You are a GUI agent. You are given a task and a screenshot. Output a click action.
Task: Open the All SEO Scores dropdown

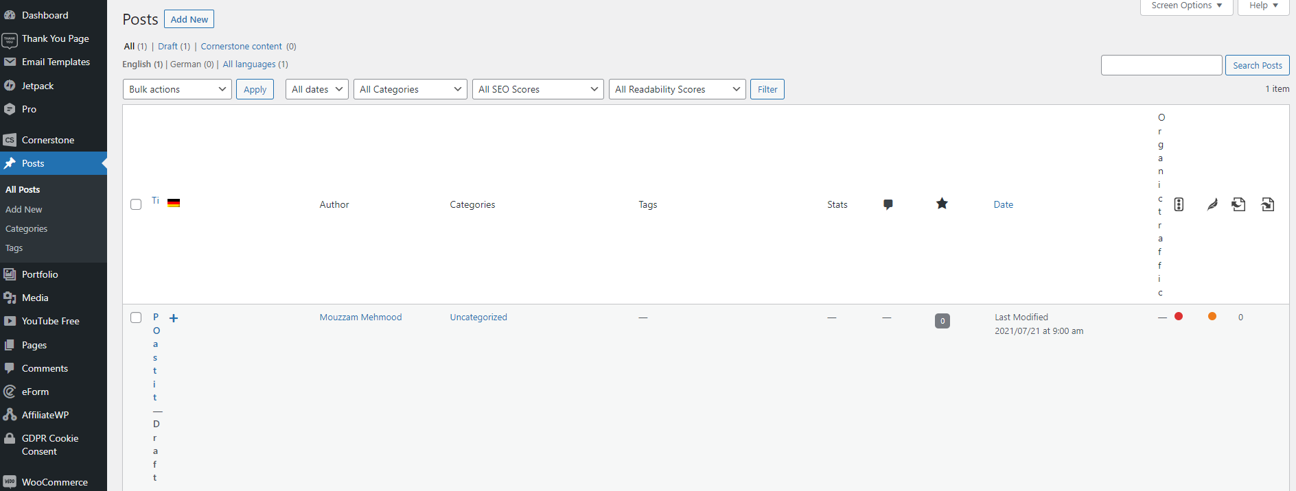click(537, 89)
